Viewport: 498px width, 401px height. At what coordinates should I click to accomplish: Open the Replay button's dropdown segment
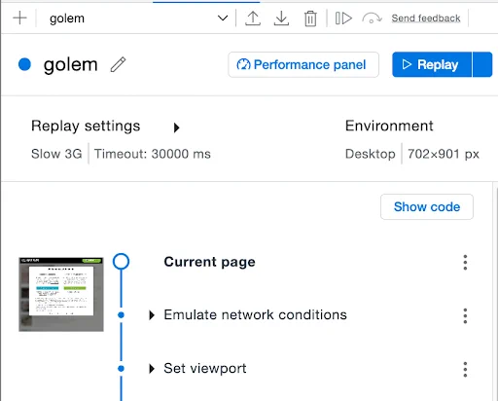click(482, 64)
